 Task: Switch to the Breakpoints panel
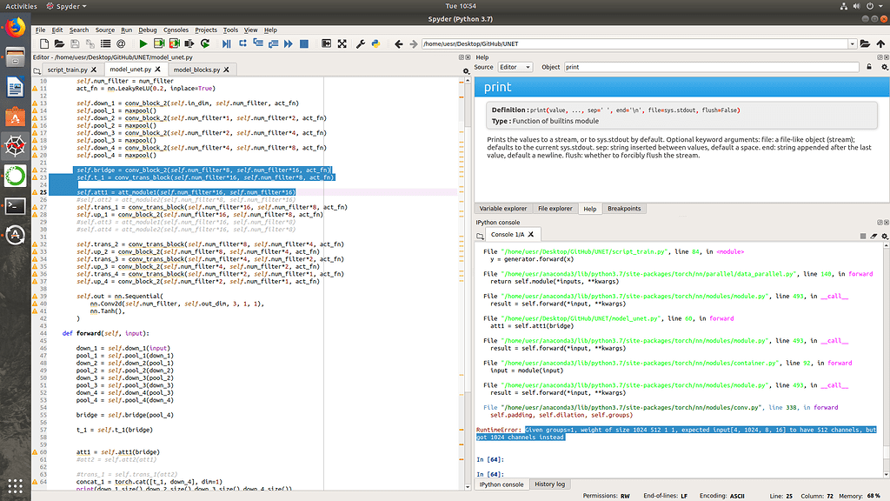622,208
